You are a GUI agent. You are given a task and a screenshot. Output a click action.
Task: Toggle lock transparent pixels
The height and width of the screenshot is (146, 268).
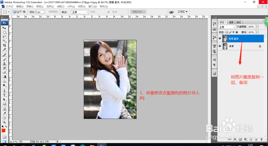click(227, 32)
